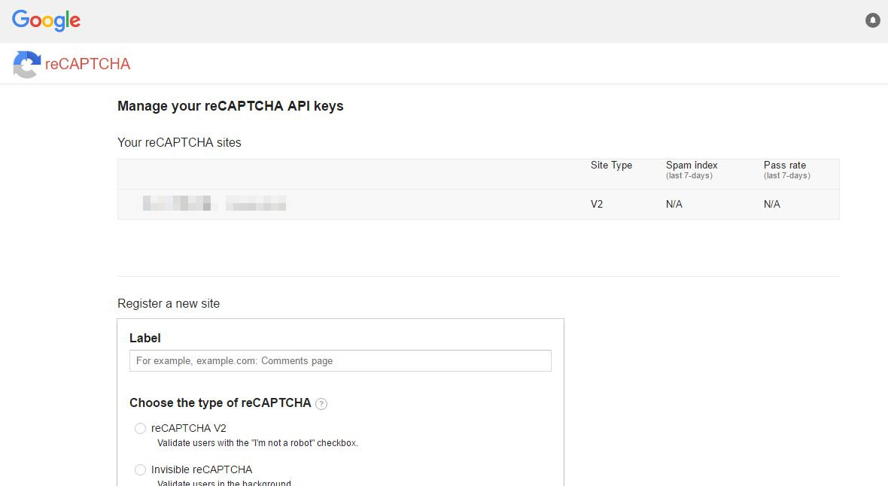Click the "Label" field title

click(x=145, y=338)
